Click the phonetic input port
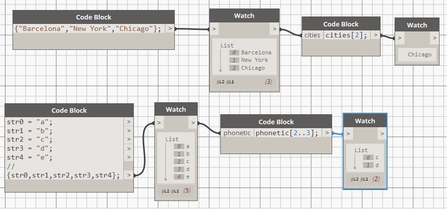This screenshot has height=209, width=447. click(x=237, y=133)
